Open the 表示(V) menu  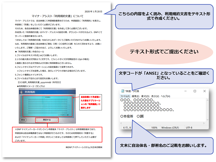[x=155, y=96]
